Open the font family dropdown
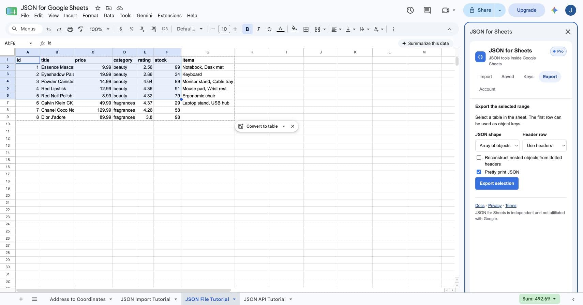 tap(190, 29)
